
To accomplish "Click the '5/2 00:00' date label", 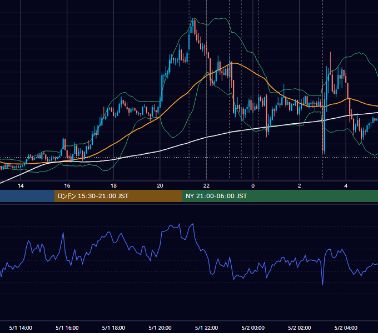I will click(x=253, y=327).
